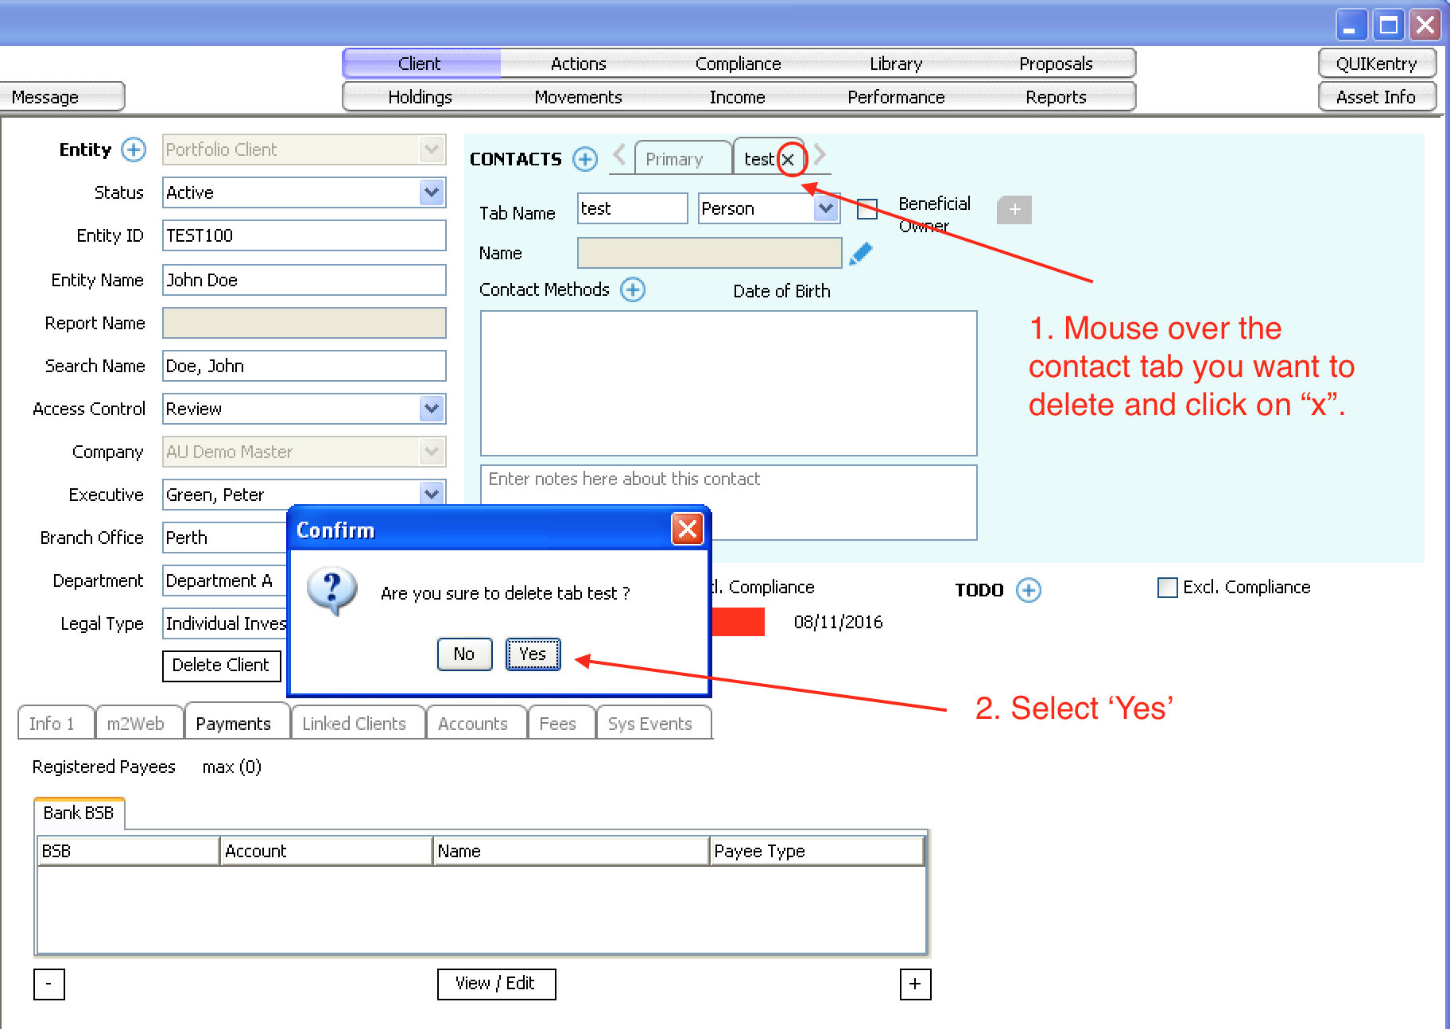Click the grey plus button beside Beneficial Owner
This screenshot has width=1450, height=1029.
[x=1014, y=210]
